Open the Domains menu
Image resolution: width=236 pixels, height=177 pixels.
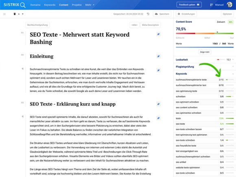pyautogui.click(x=35, y=5)
